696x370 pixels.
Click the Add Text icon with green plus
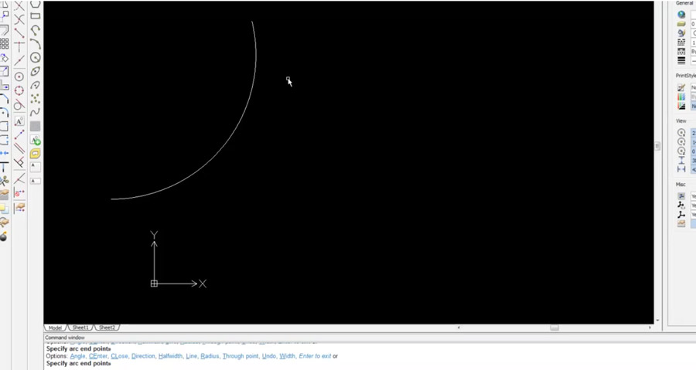click(35, 140)
